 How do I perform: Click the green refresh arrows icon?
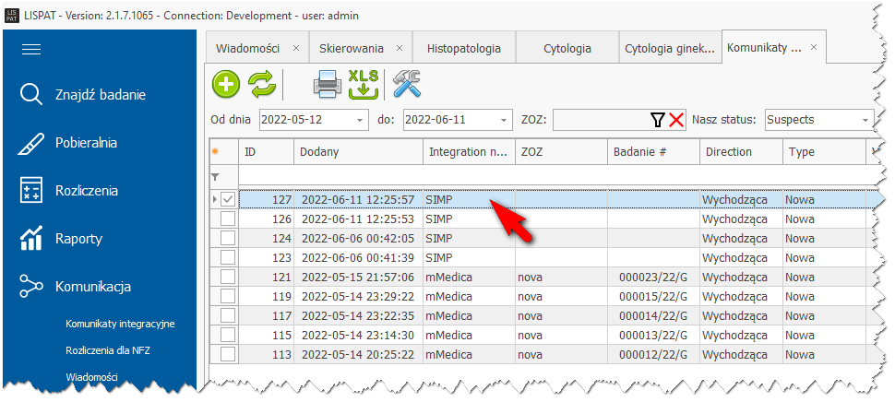pyautogui.click(x=261, y=85)
